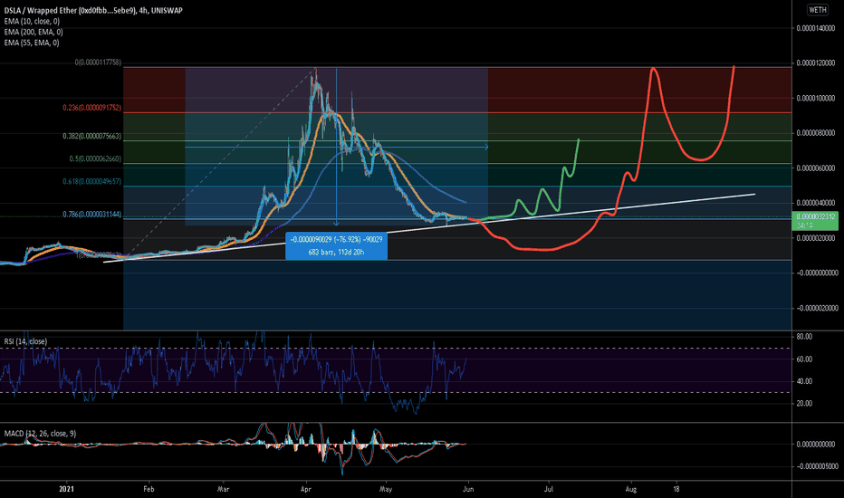Select the DSLA / Wrapped Ether symbol title
Screen dimensions: 844x498
point(93,10)
